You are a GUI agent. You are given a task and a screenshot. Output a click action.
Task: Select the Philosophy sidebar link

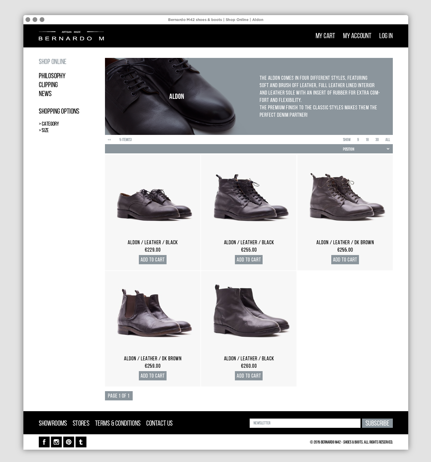coord(52,76)
